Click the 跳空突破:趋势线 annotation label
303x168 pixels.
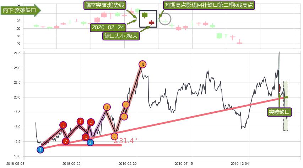click(x=105, y=5)
